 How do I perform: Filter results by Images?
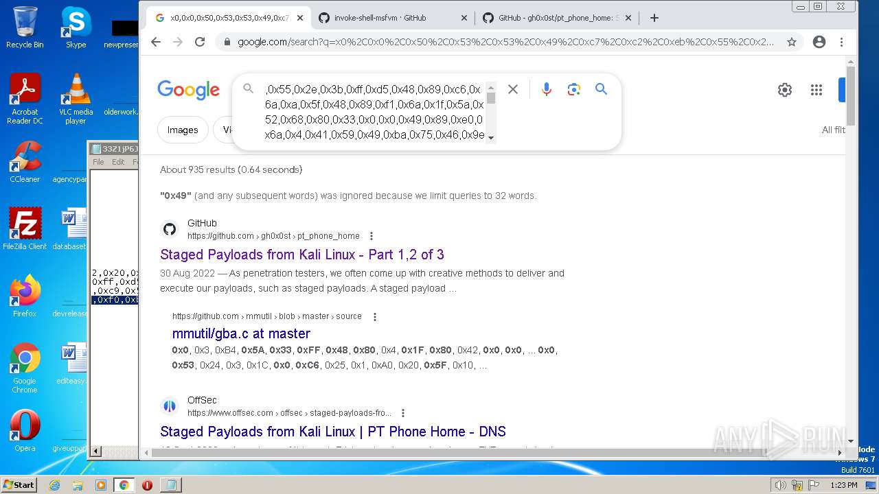pos(183,130)
